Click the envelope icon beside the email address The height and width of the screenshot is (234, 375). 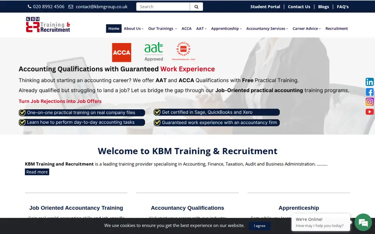point(71,7)
